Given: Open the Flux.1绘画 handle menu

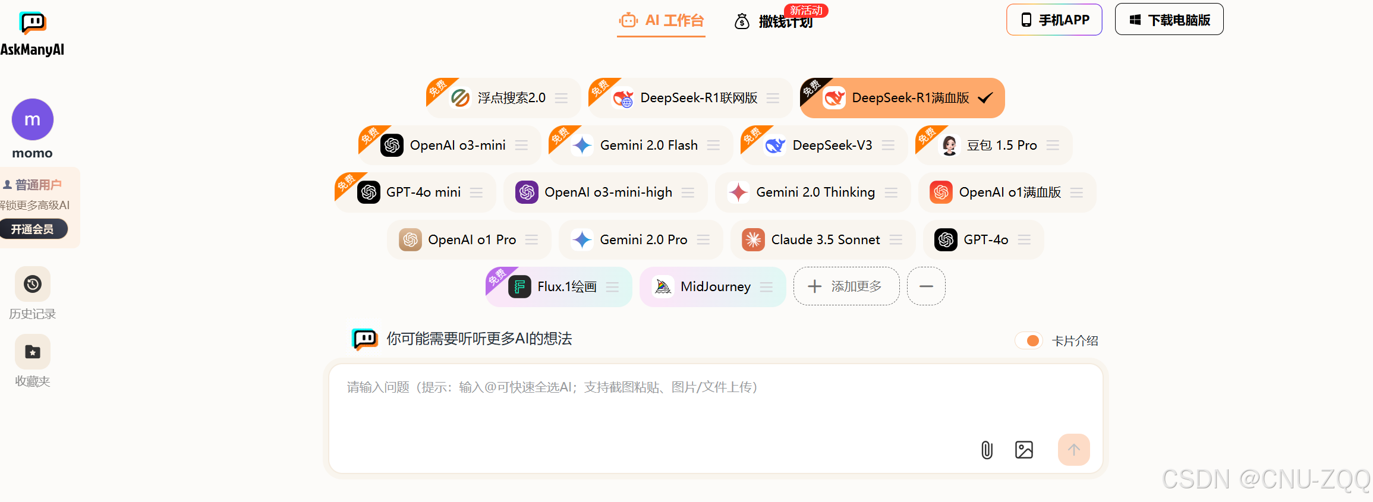Looking at the screenshot, I should (612, 287).
